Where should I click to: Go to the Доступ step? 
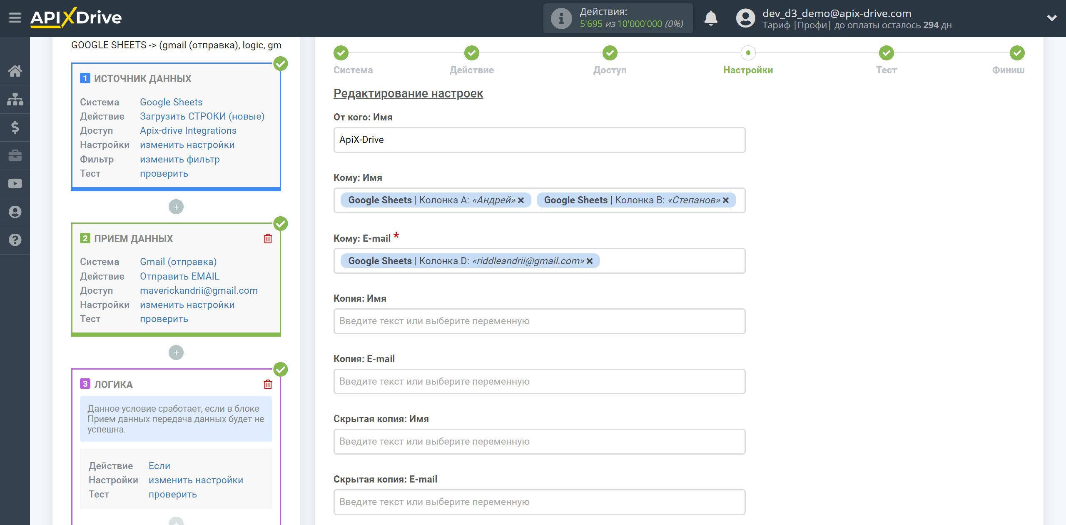coord(610,53)
